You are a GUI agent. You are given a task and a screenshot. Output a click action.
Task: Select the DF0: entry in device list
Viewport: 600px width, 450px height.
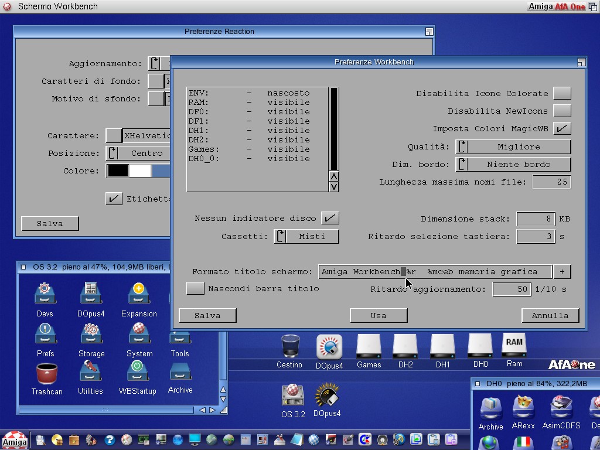coord(249,111)
